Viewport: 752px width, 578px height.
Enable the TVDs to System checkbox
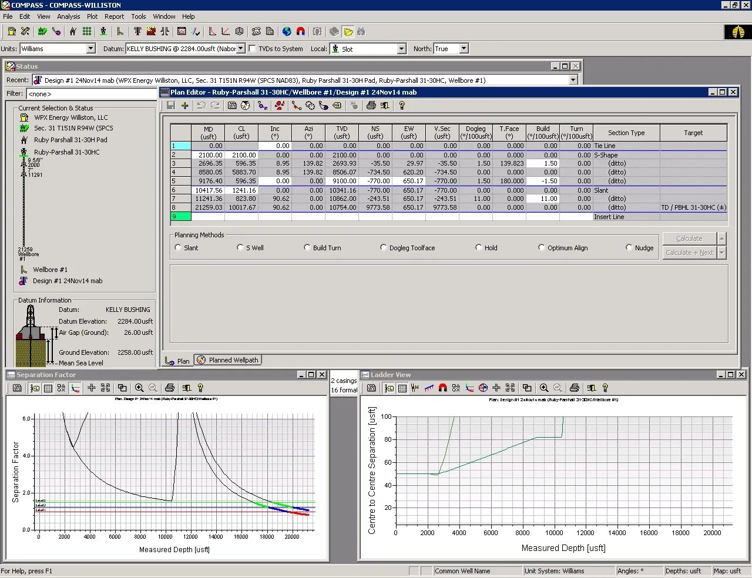click(x=253, y=49)
